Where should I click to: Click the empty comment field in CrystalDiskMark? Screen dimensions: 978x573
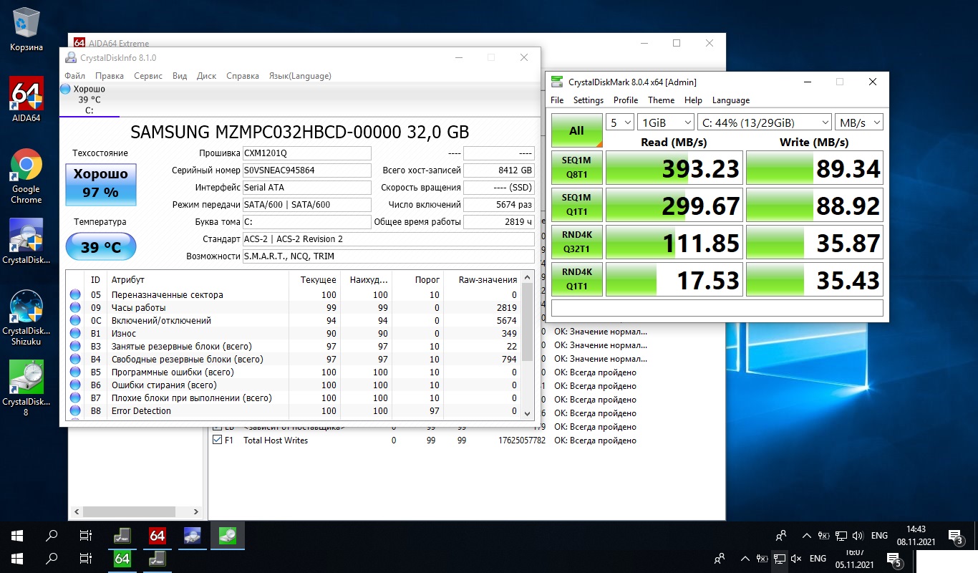(717, 308)
